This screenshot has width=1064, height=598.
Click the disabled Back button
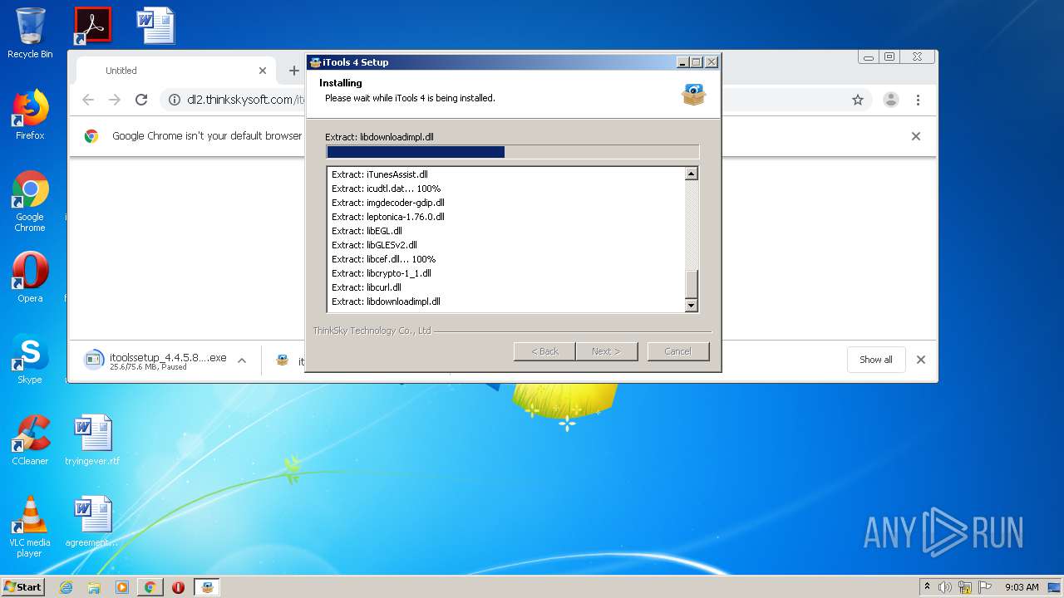click(544, 351)
